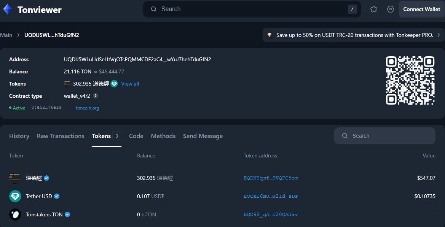Click the green Active status indicator
Viewport: 445px width, 227px height.
(17, 108)
